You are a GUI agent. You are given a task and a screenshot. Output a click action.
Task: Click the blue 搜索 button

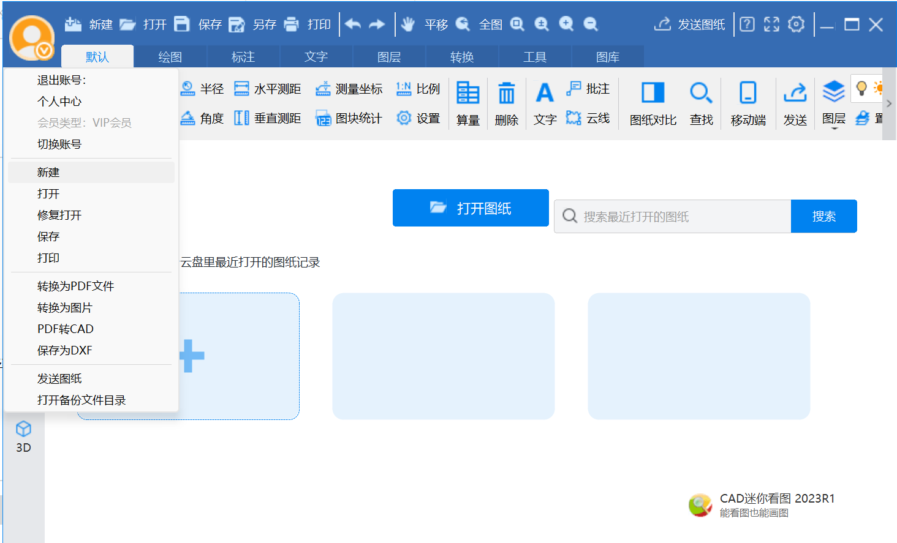pos(824,216)
